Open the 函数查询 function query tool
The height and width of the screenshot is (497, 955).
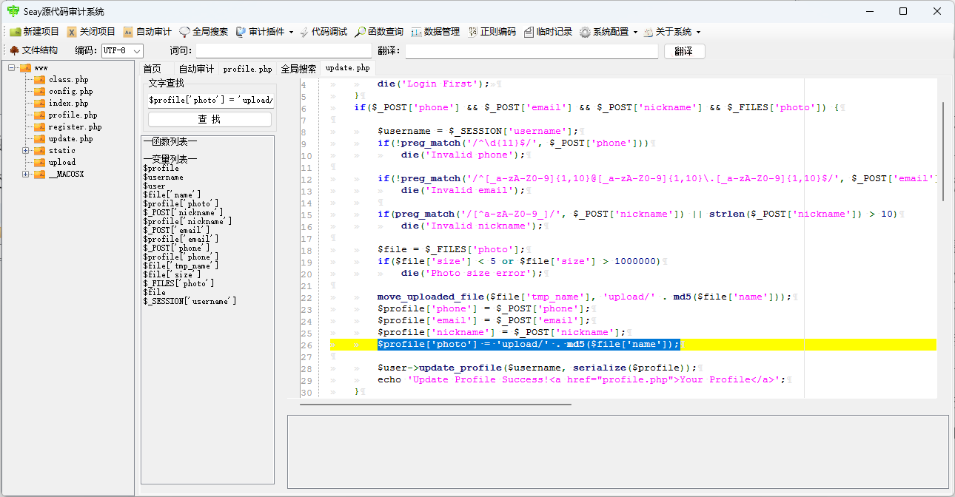pyautogui.click(x=378, y=31)
